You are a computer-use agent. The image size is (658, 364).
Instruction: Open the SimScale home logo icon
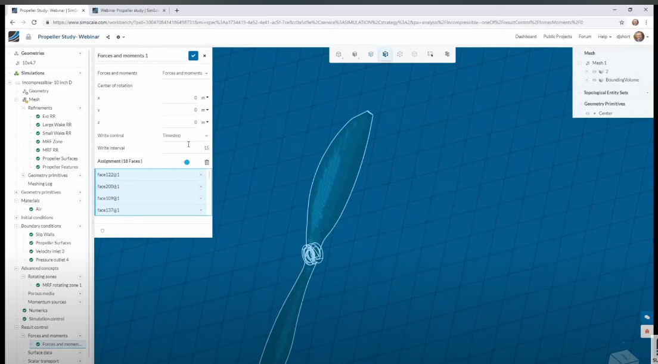(x=13, y=36)
